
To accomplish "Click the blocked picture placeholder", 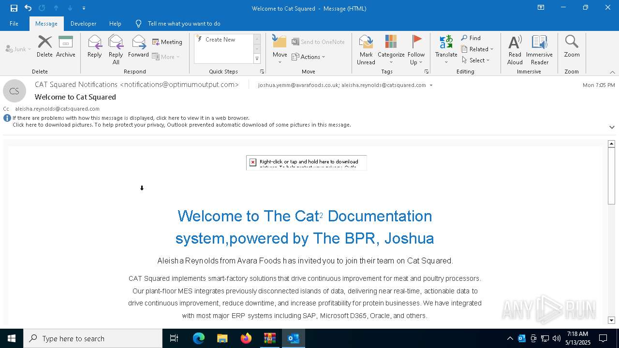I will click(x=307, y=162).
